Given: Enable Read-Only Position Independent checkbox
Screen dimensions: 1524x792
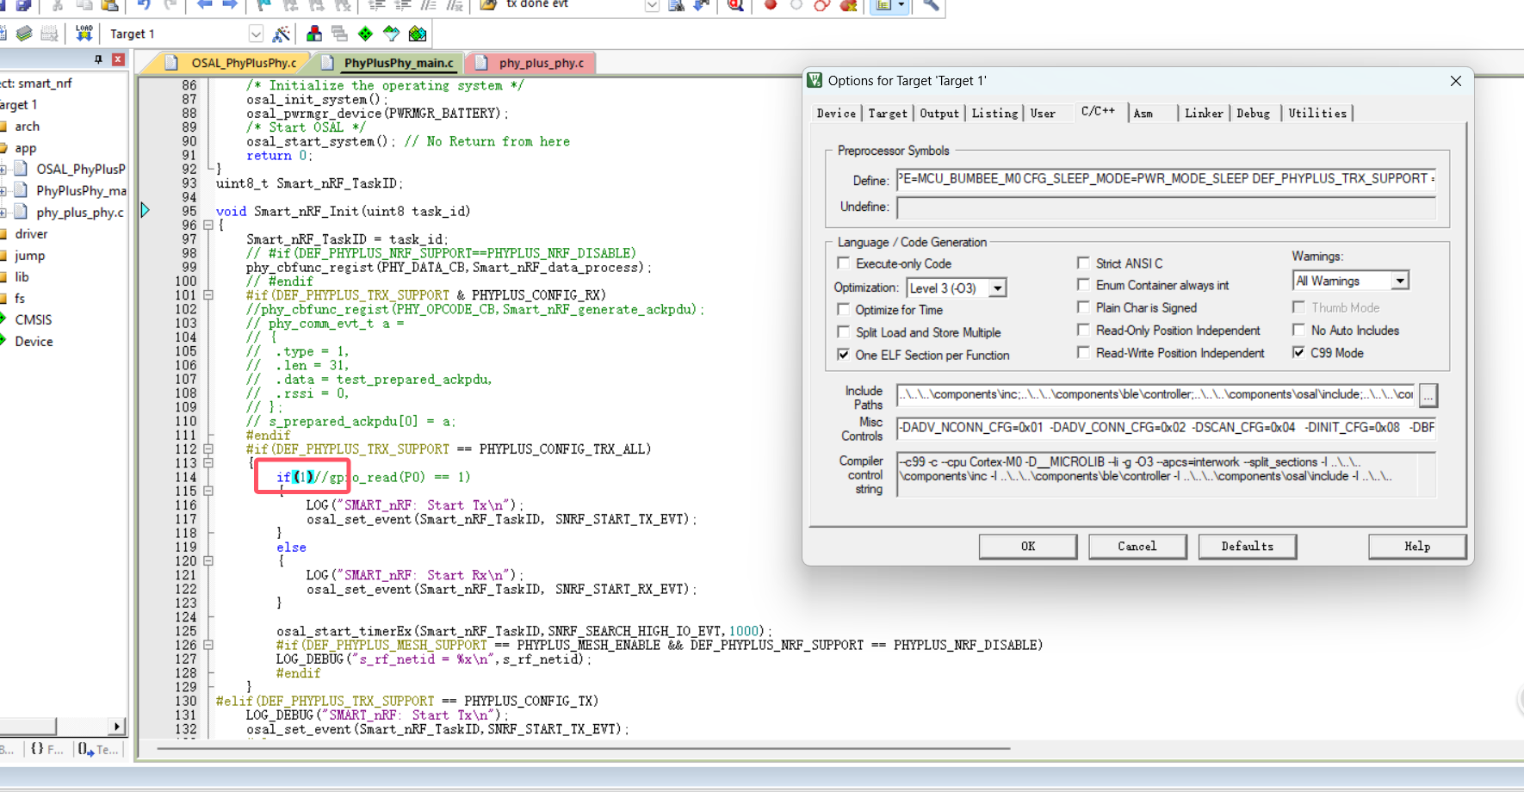Looking at the screenshot, I should [1083, 330].
